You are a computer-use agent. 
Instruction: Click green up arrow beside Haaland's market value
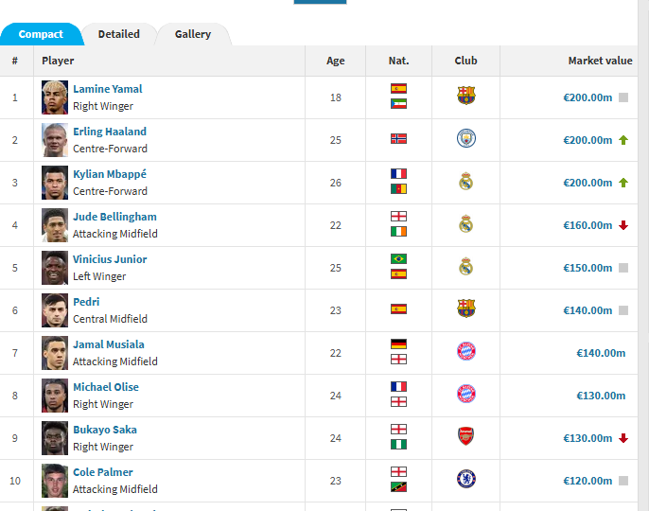pos(623,140)
